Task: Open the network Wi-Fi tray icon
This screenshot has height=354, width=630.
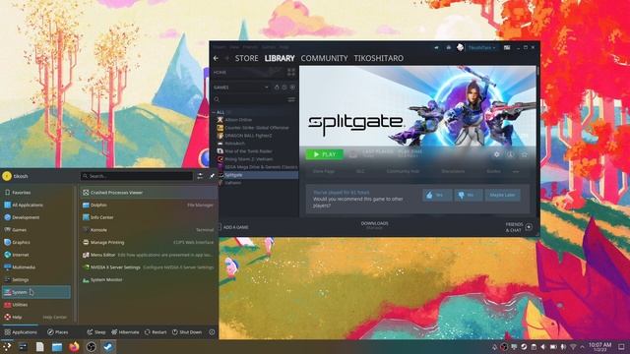Action: click(573, 347)
